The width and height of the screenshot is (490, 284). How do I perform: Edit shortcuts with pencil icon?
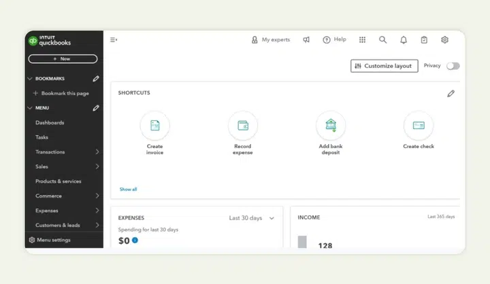(x=451, y=94)
